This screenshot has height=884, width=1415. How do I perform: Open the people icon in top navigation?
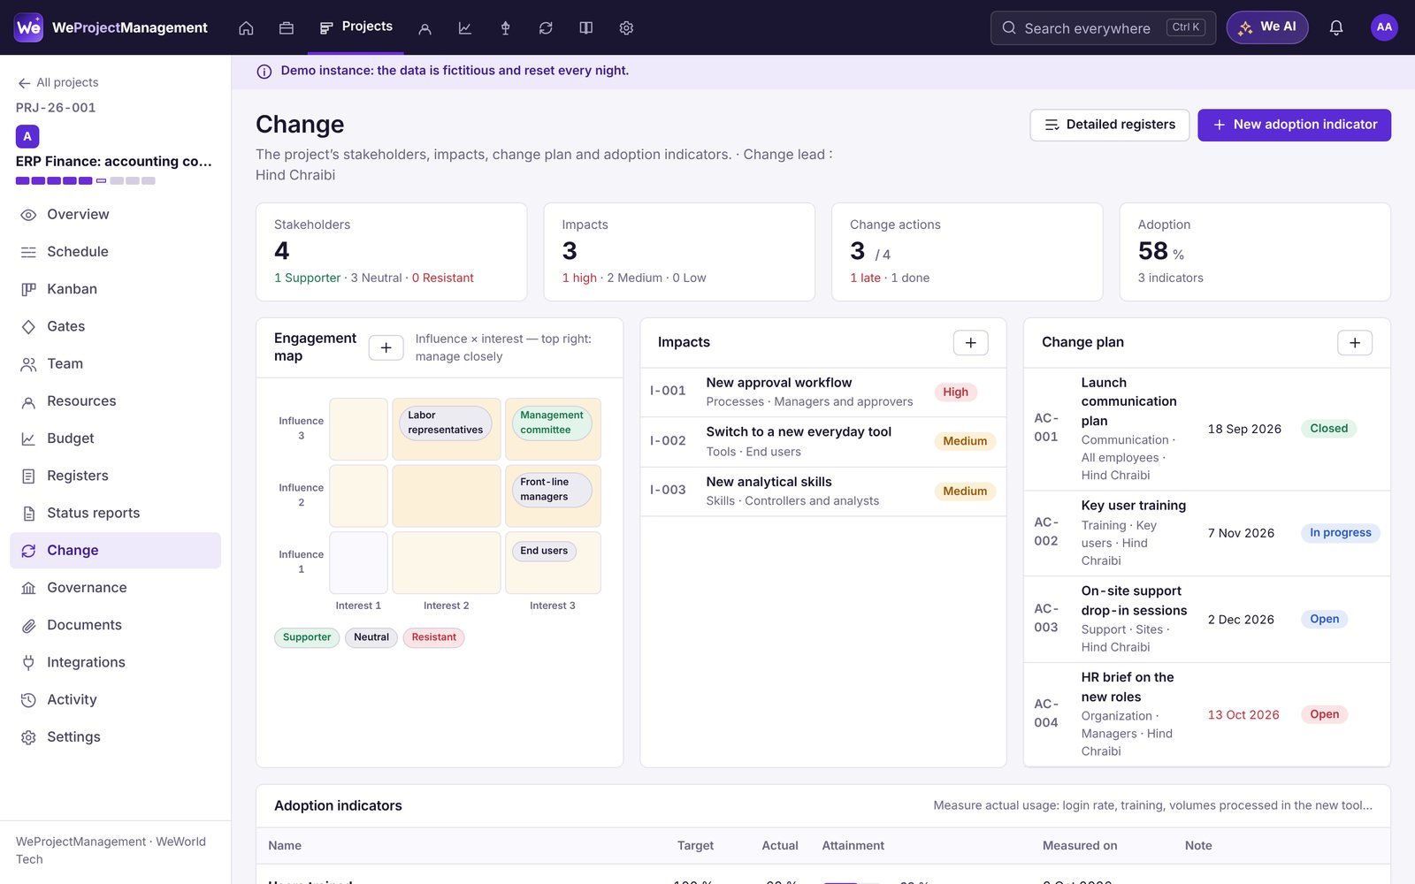point(424,27)
